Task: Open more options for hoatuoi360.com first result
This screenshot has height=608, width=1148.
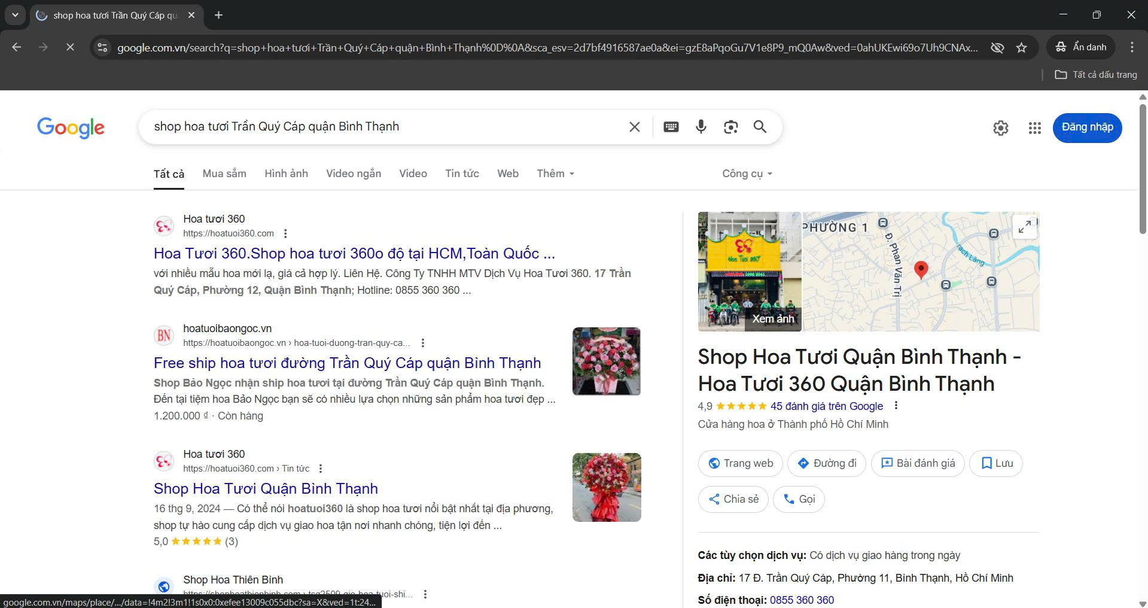Action: (285, 233)
